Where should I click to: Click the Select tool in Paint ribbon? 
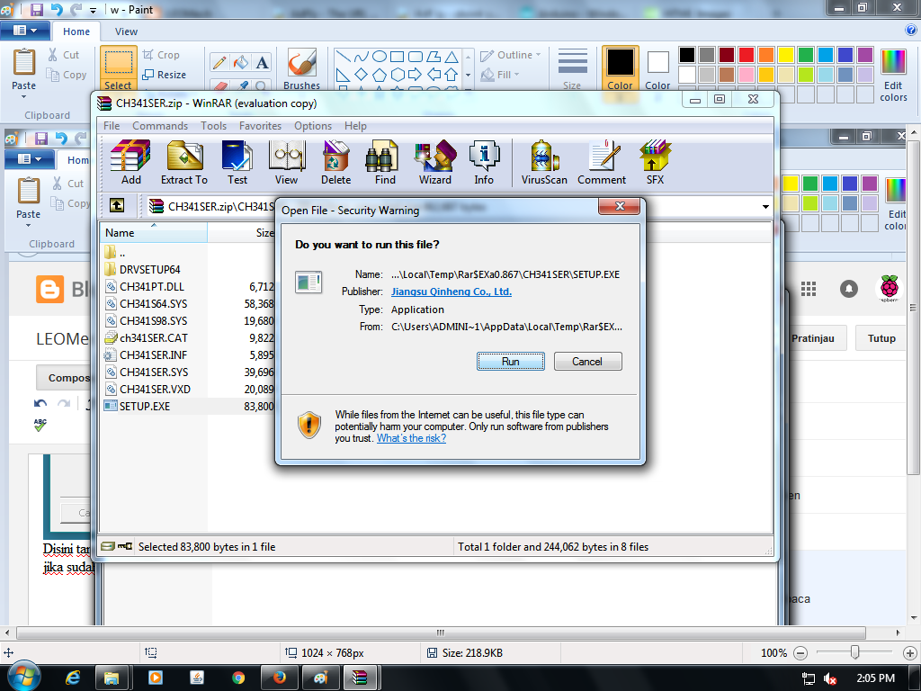[x=118, y=68]
